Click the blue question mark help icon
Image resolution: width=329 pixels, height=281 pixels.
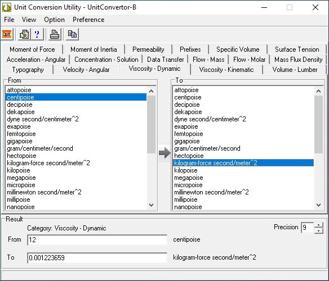tap(37, 34)
